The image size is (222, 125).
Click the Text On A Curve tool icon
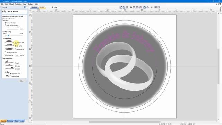4,11
